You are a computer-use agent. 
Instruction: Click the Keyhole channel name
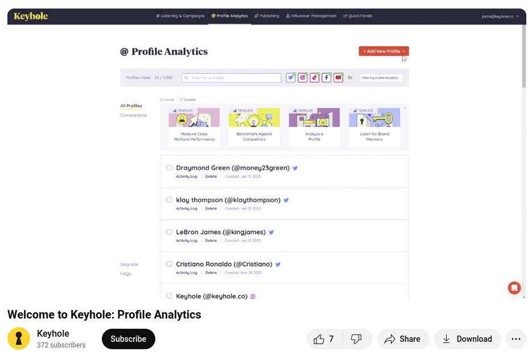point(53,333)
